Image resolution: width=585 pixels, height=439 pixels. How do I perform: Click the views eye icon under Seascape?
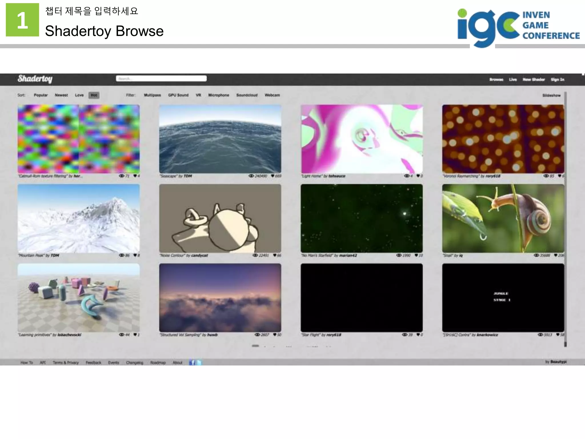pyautogui.click(x=251, y=176)
